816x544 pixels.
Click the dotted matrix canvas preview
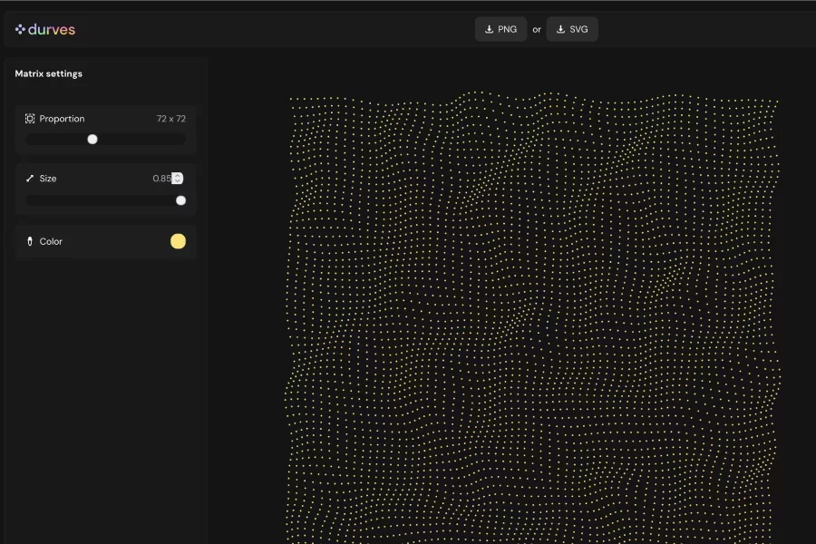(x=532, y=318)
